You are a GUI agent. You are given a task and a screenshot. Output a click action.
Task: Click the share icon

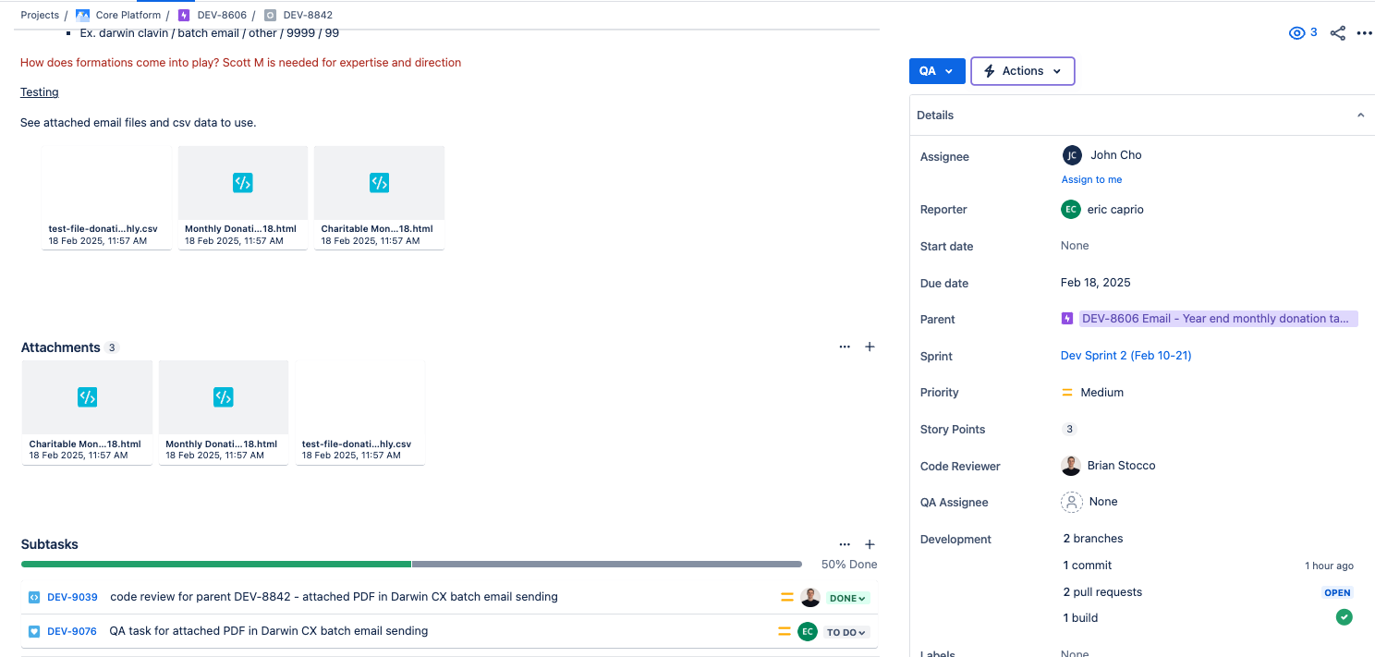coord(1337,33)
